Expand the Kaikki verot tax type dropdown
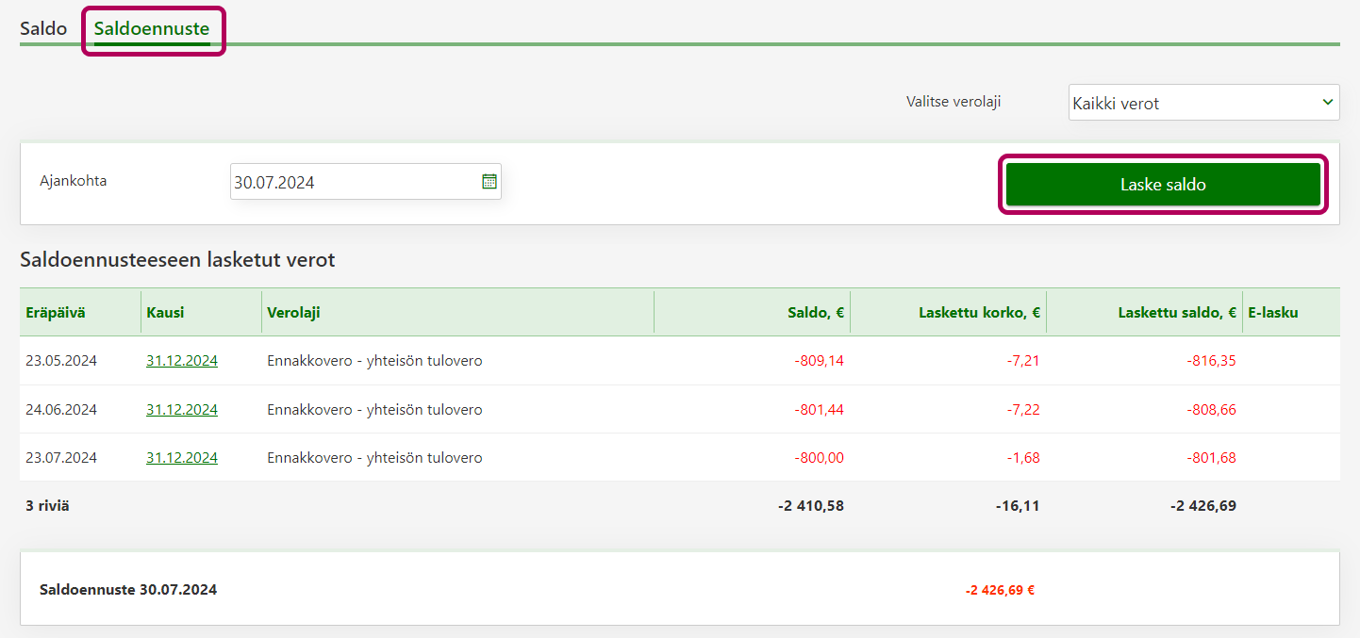This screenshot has height=638, width=1360. click(1203, 103)
